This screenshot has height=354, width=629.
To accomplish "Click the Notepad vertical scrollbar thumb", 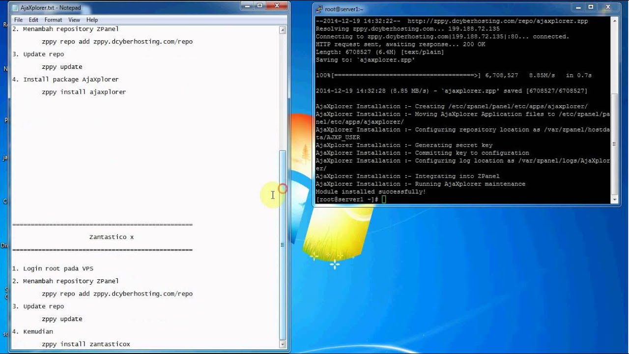I will 283,244.
